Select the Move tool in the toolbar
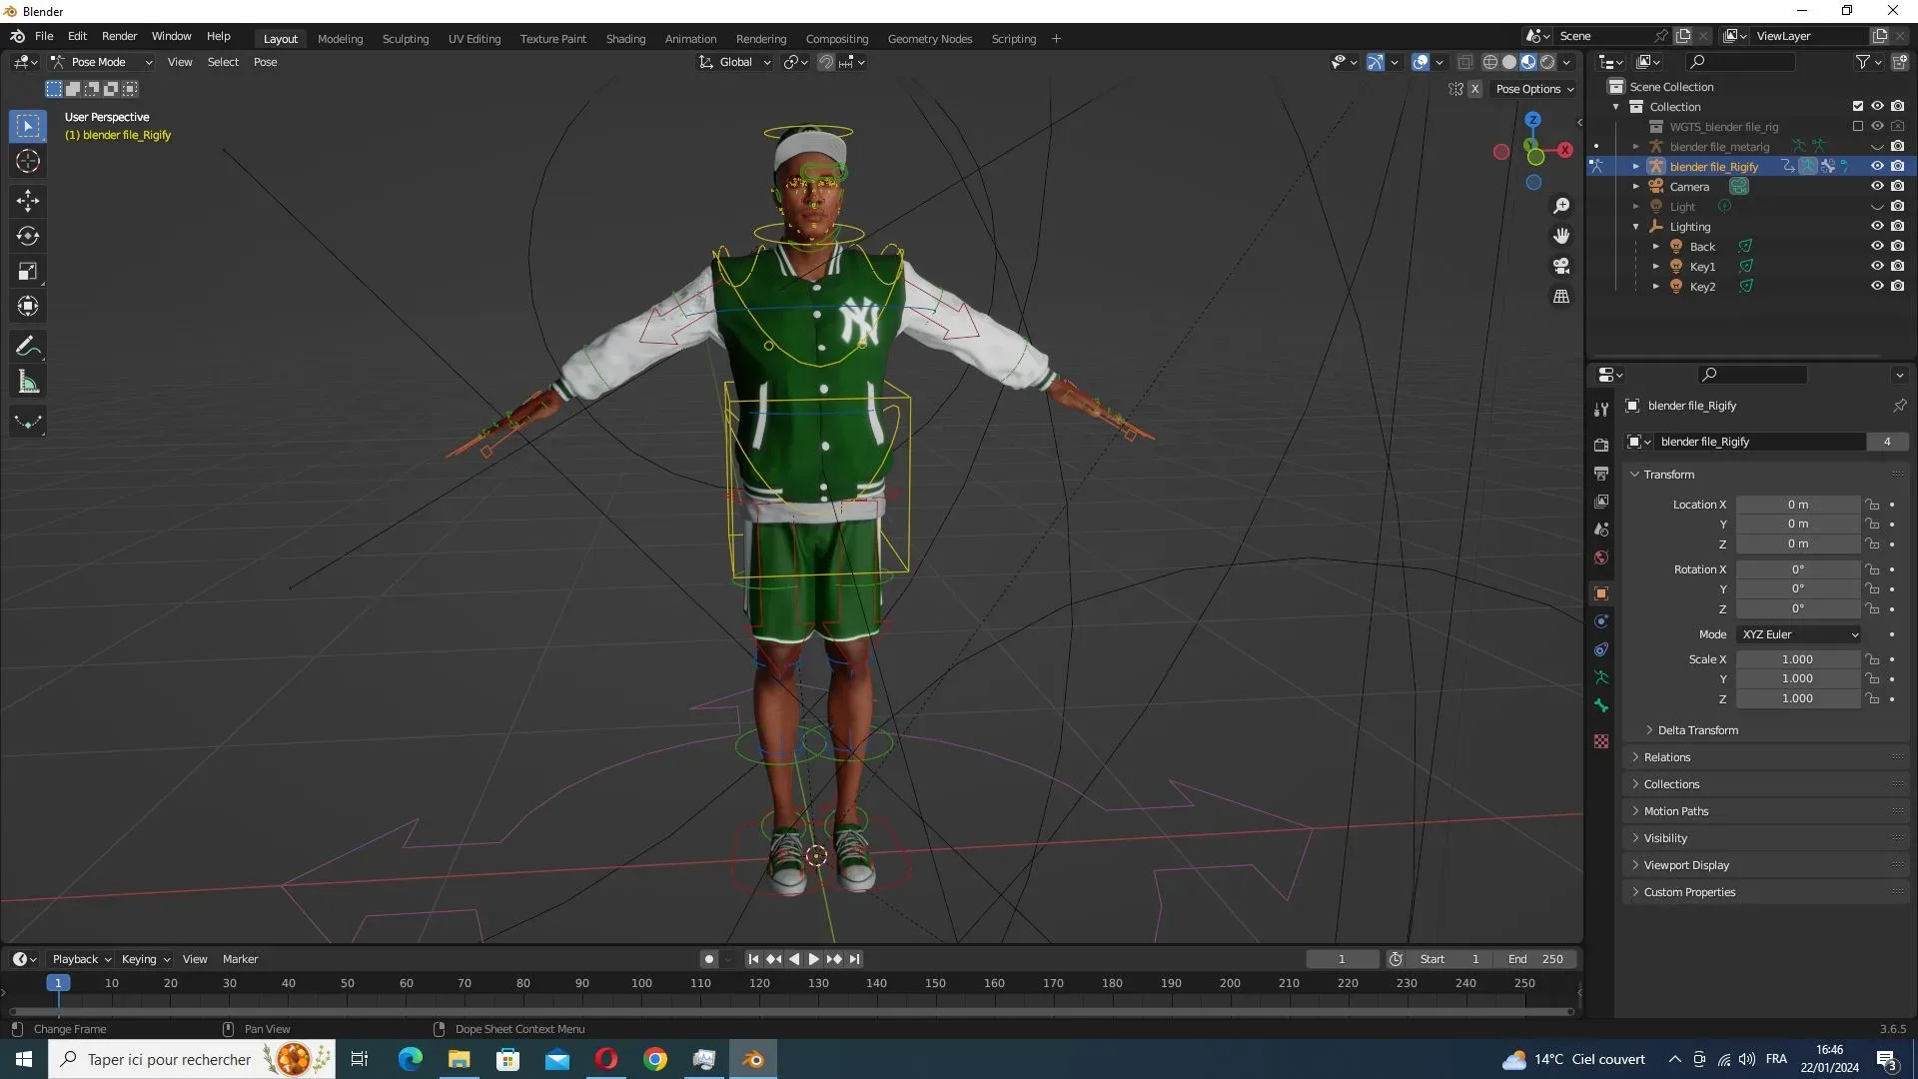The width and height of the screenshot is (1918, 1079). pyautogui.click(x=28, y=201)
